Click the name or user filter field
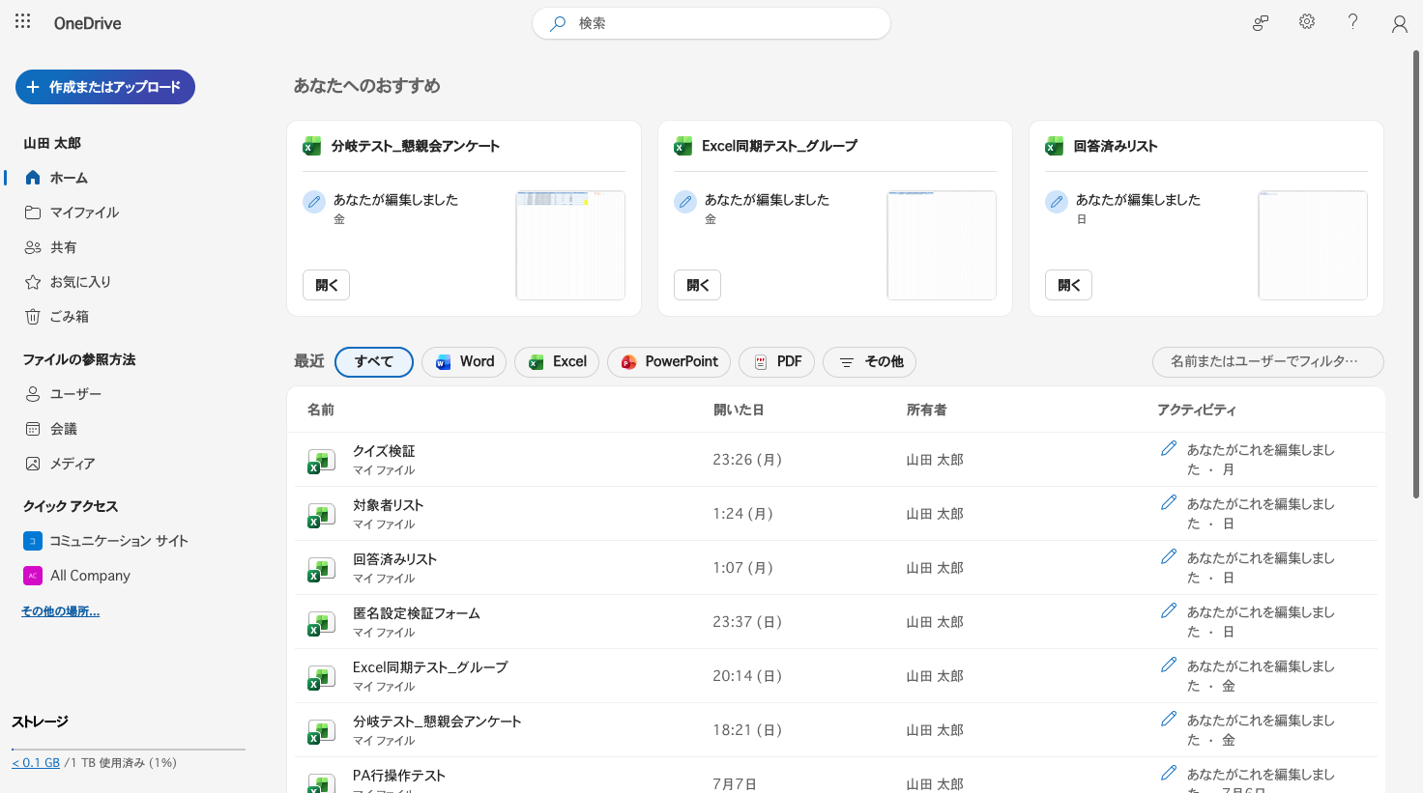Image resolution: width=1423 pixels, height=793 pixels. (1268, 362)
